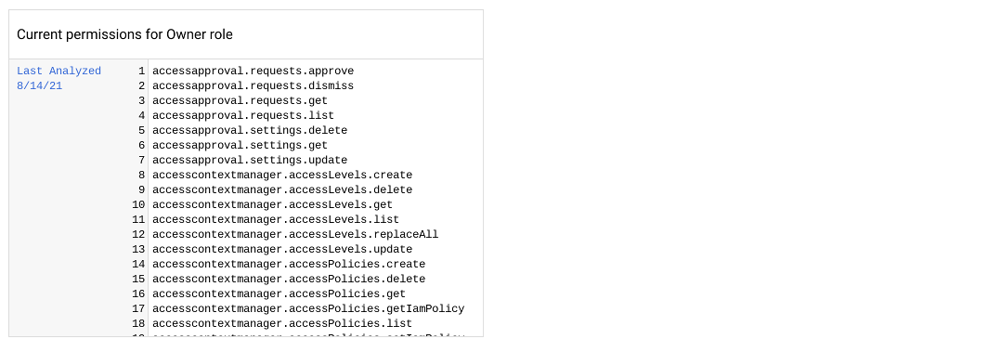Image resolution: width=1001 pixels, height=352 pixels.
Task: Click the accessapproval.requests.list entry
Action: pyautogui.click(x=243, y=115)
